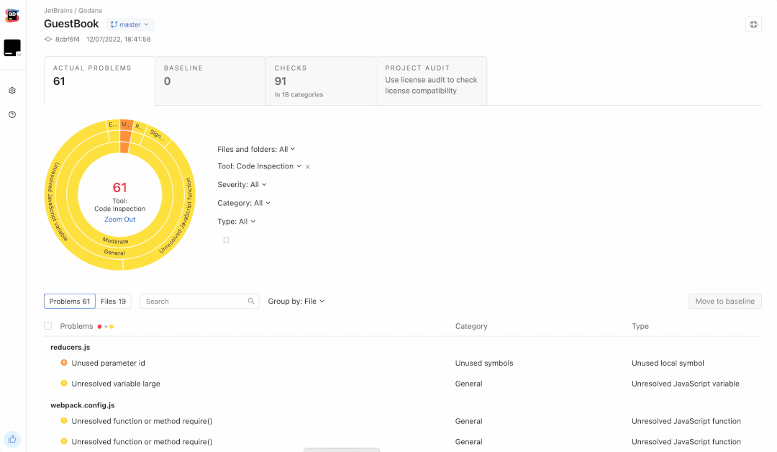The height and width of the screenshot is (452, 777).
Task: Click the Qodana logo icon
Action: pos(12,16)
